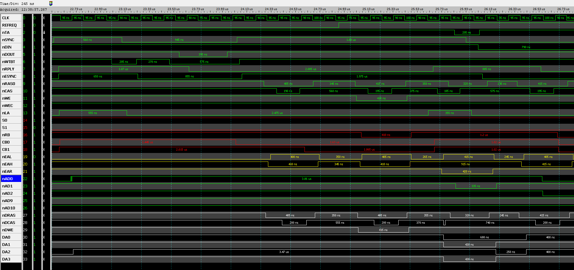Click red channel number 16 for nRB
This screenshot has height=270, width=574.
(25, 135)
